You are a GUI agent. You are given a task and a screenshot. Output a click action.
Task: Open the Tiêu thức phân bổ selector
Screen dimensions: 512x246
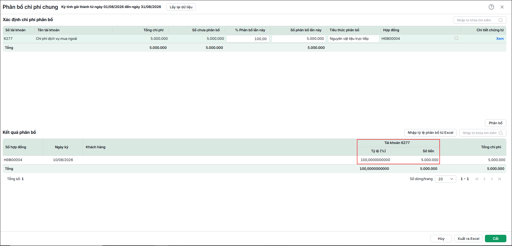(353, 39)
